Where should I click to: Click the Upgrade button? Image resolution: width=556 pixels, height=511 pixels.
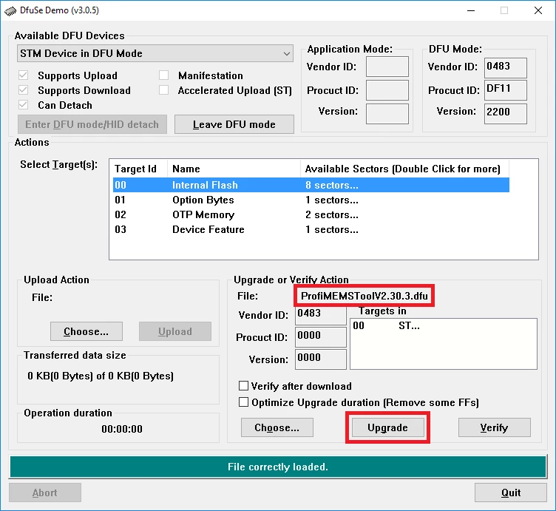click(387, 427)
